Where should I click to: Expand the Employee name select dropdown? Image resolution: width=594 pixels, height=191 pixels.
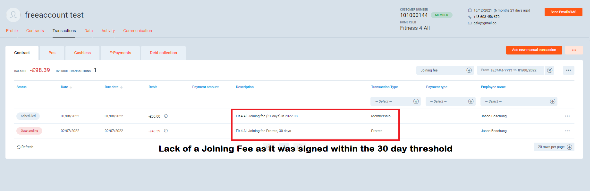pyautogui.click(x=552, y=101)
